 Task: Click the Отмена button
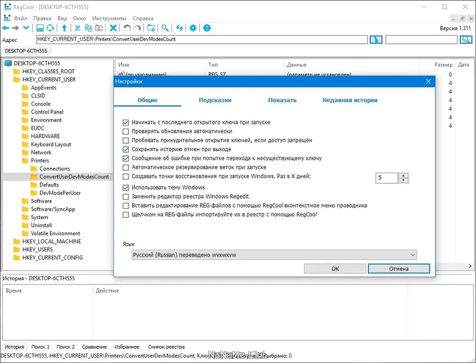pos(399,268)
